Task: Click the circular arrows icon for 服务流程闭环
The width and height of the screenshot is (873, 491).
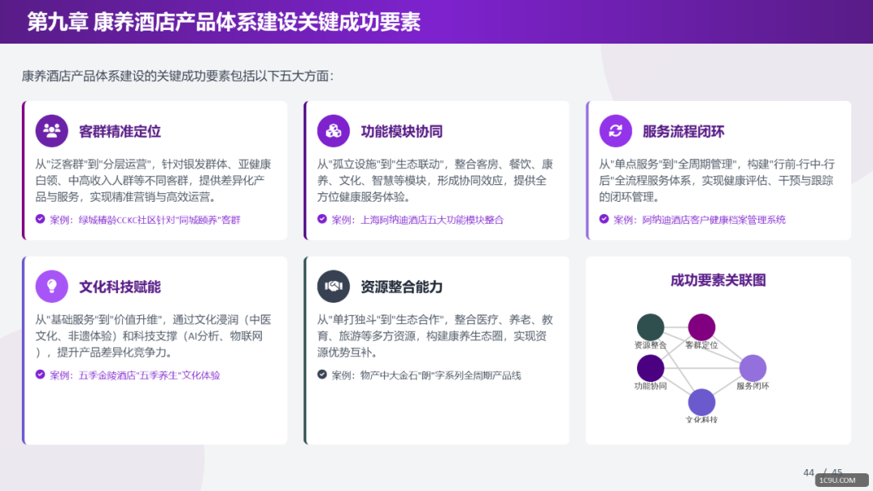Action: (616, 130)
